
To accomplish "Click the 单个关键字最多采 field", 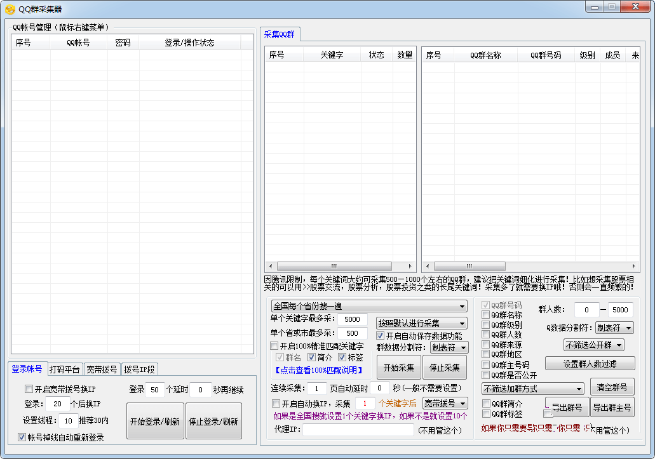I will [352, 319].
